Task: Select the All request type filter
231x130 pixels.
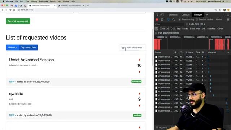Action: 156,29
